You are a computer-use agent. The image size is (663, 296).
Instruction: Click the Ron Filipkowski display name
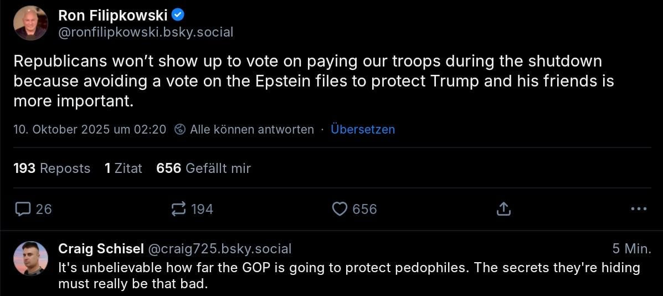(112, 16)
